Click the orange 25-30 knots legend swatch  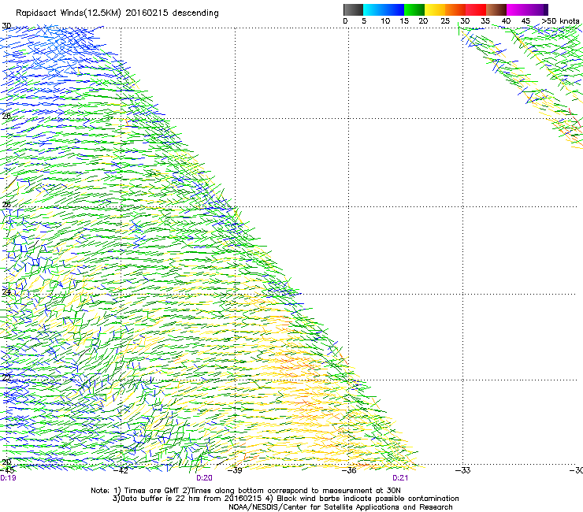455,9
